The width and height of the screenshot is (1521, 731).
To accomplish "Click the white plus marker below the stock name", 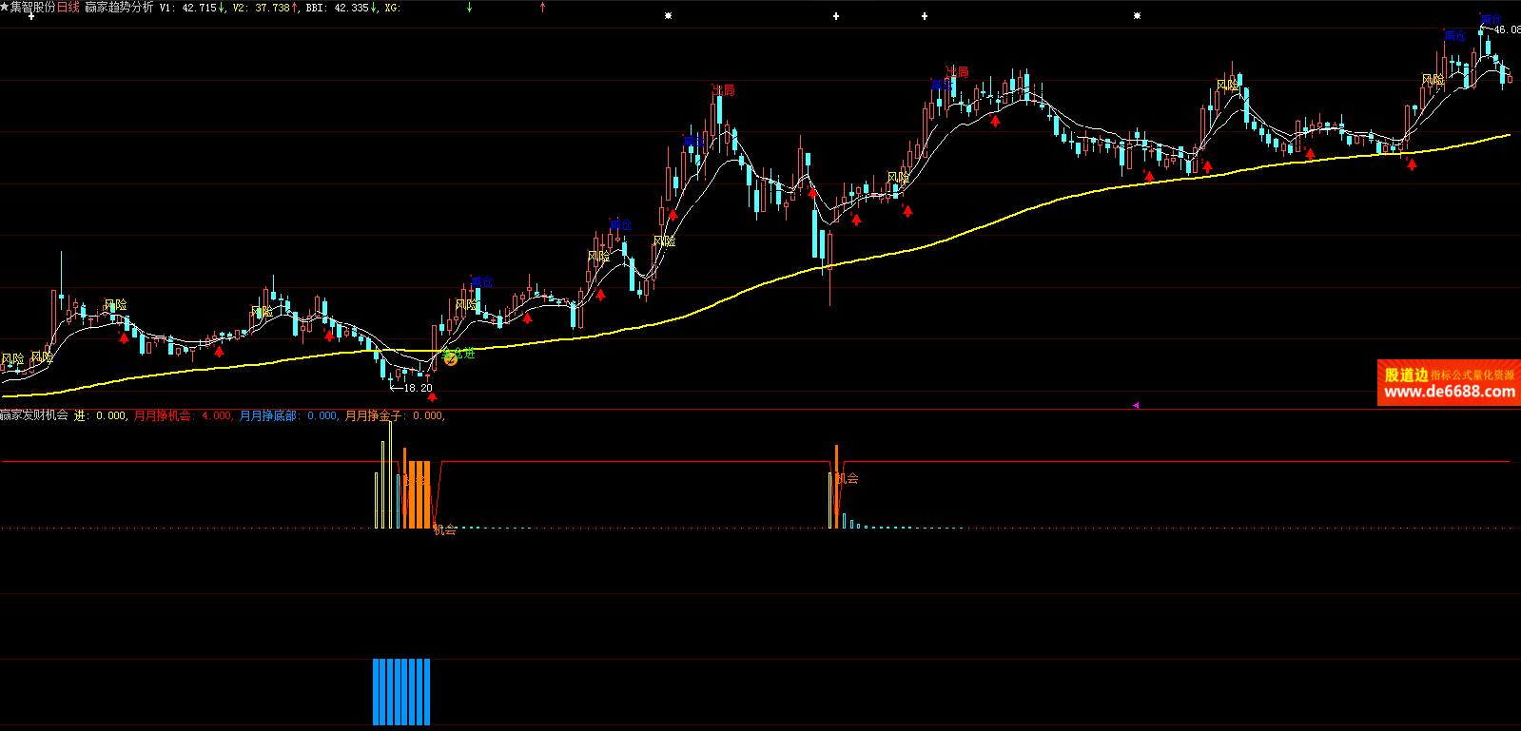I will point(31,16).
